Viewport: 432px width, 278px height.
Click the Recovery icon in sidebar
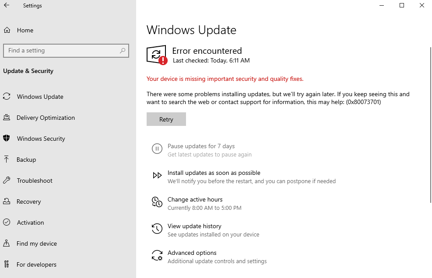pos(7,202)
